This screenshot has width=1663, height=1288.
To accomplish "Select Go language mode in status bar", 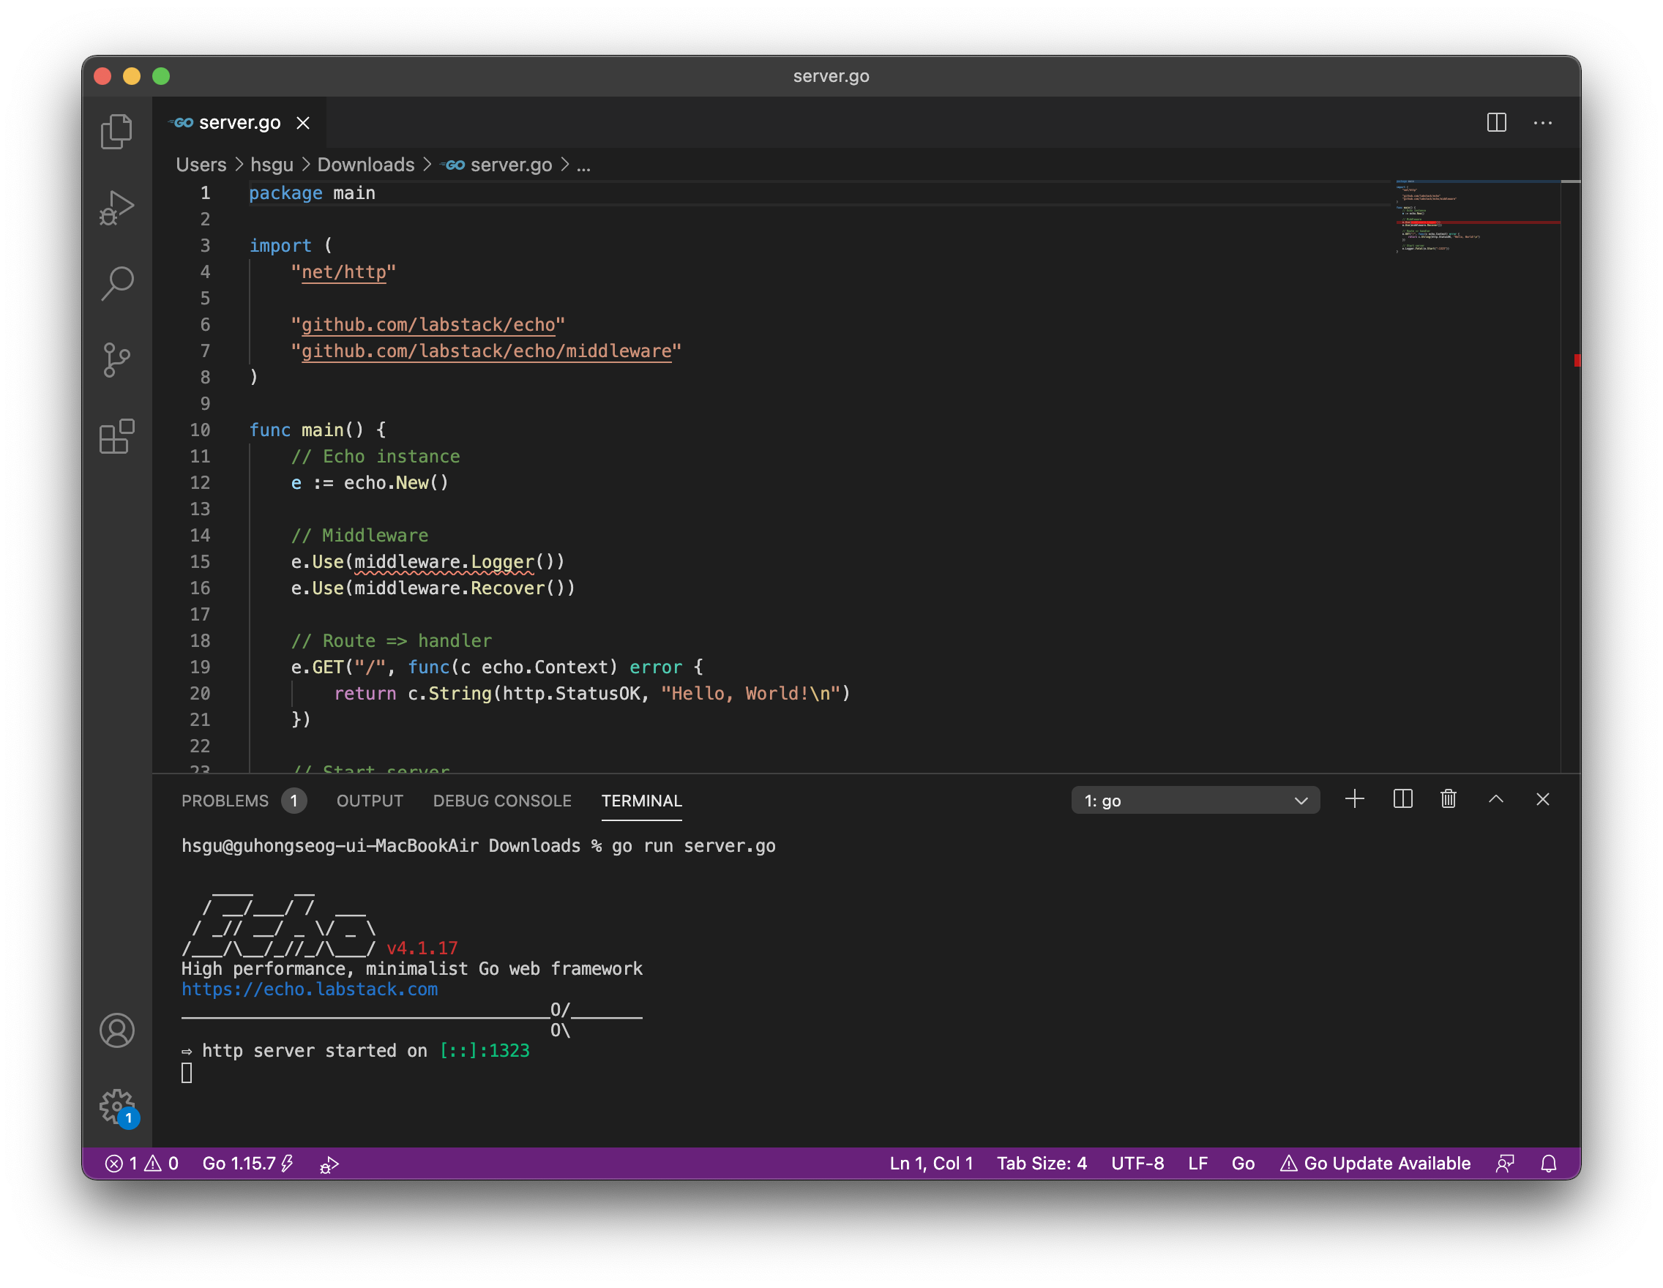I will point(1243,1163).
